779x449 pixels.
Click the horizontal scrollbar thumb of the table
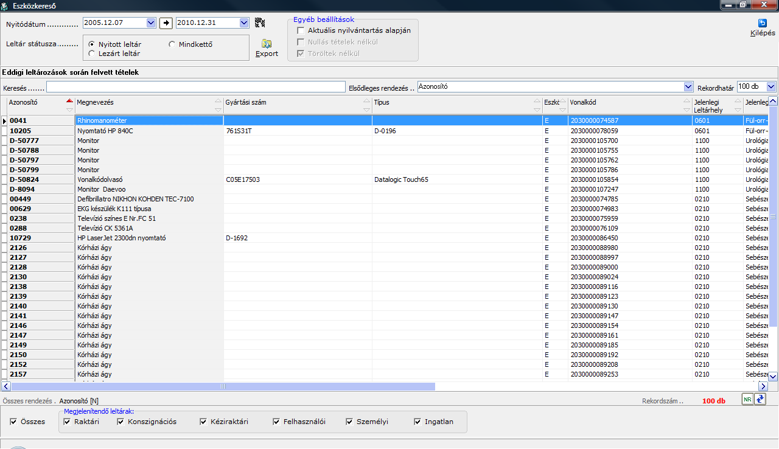(223, 386)
